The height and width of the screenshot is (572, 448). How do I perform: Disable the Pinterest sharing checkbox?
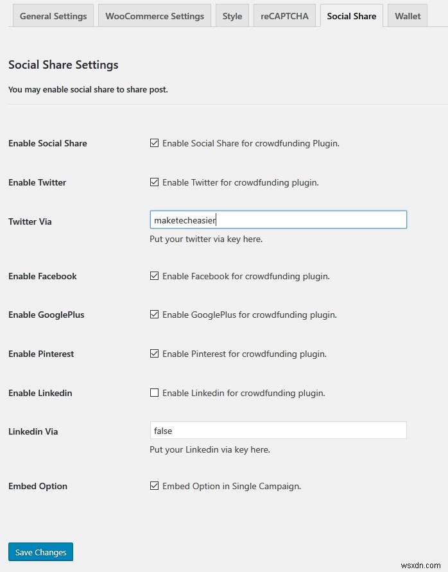pyautogui.click(x=155, y=354)
